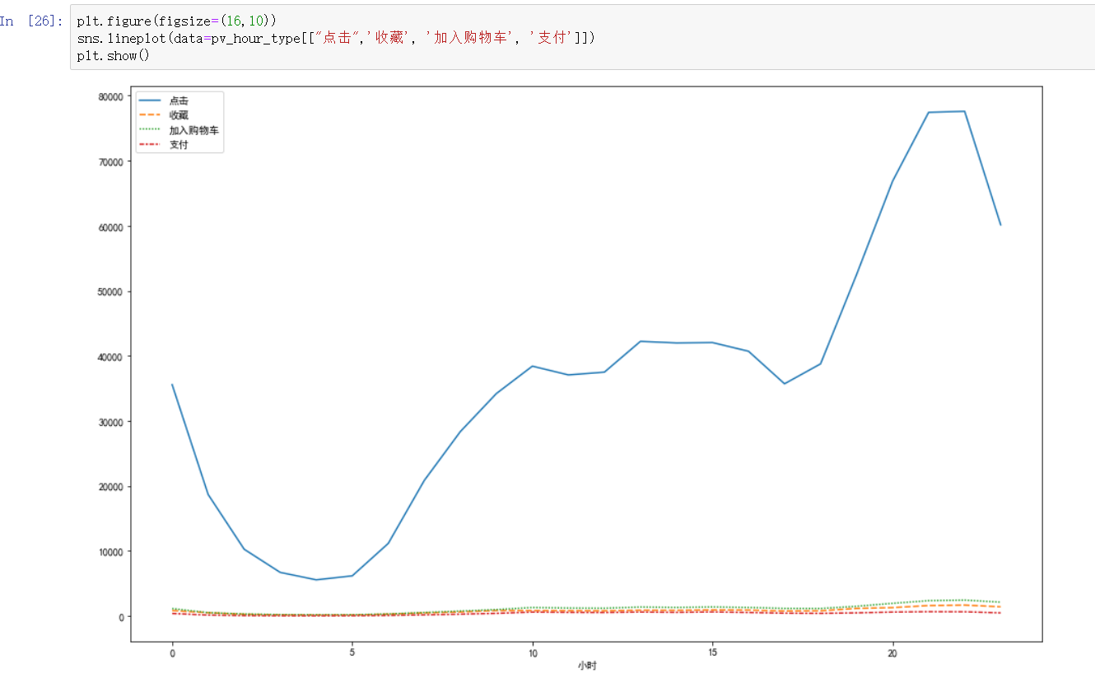Click the 60000 y-axis tick label
The height and width of the screenshot is (673, 1095).
[110, 227]
